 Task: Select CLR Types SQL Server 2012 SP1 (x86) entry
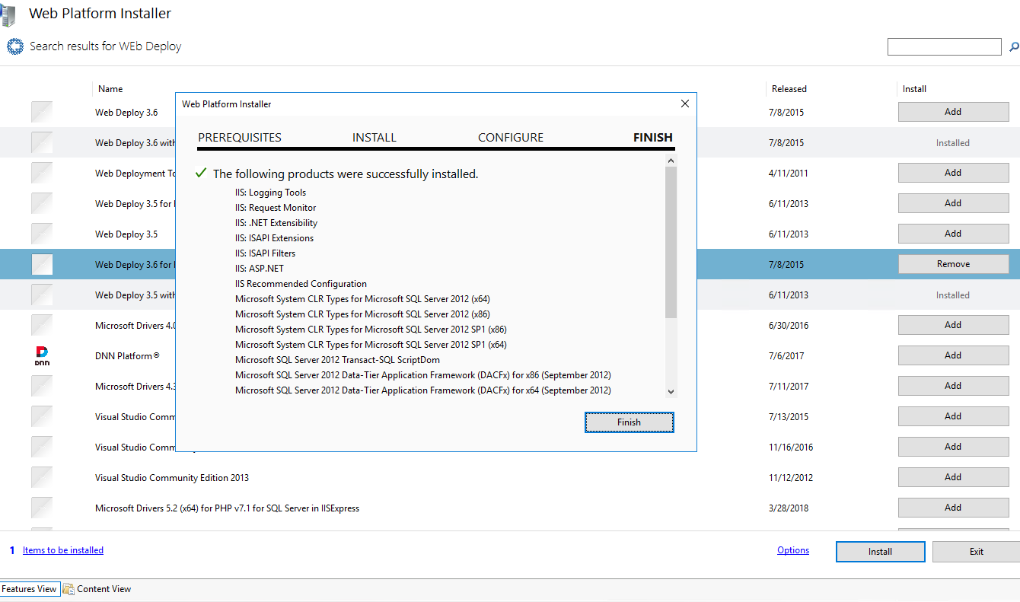coord(371,330)
